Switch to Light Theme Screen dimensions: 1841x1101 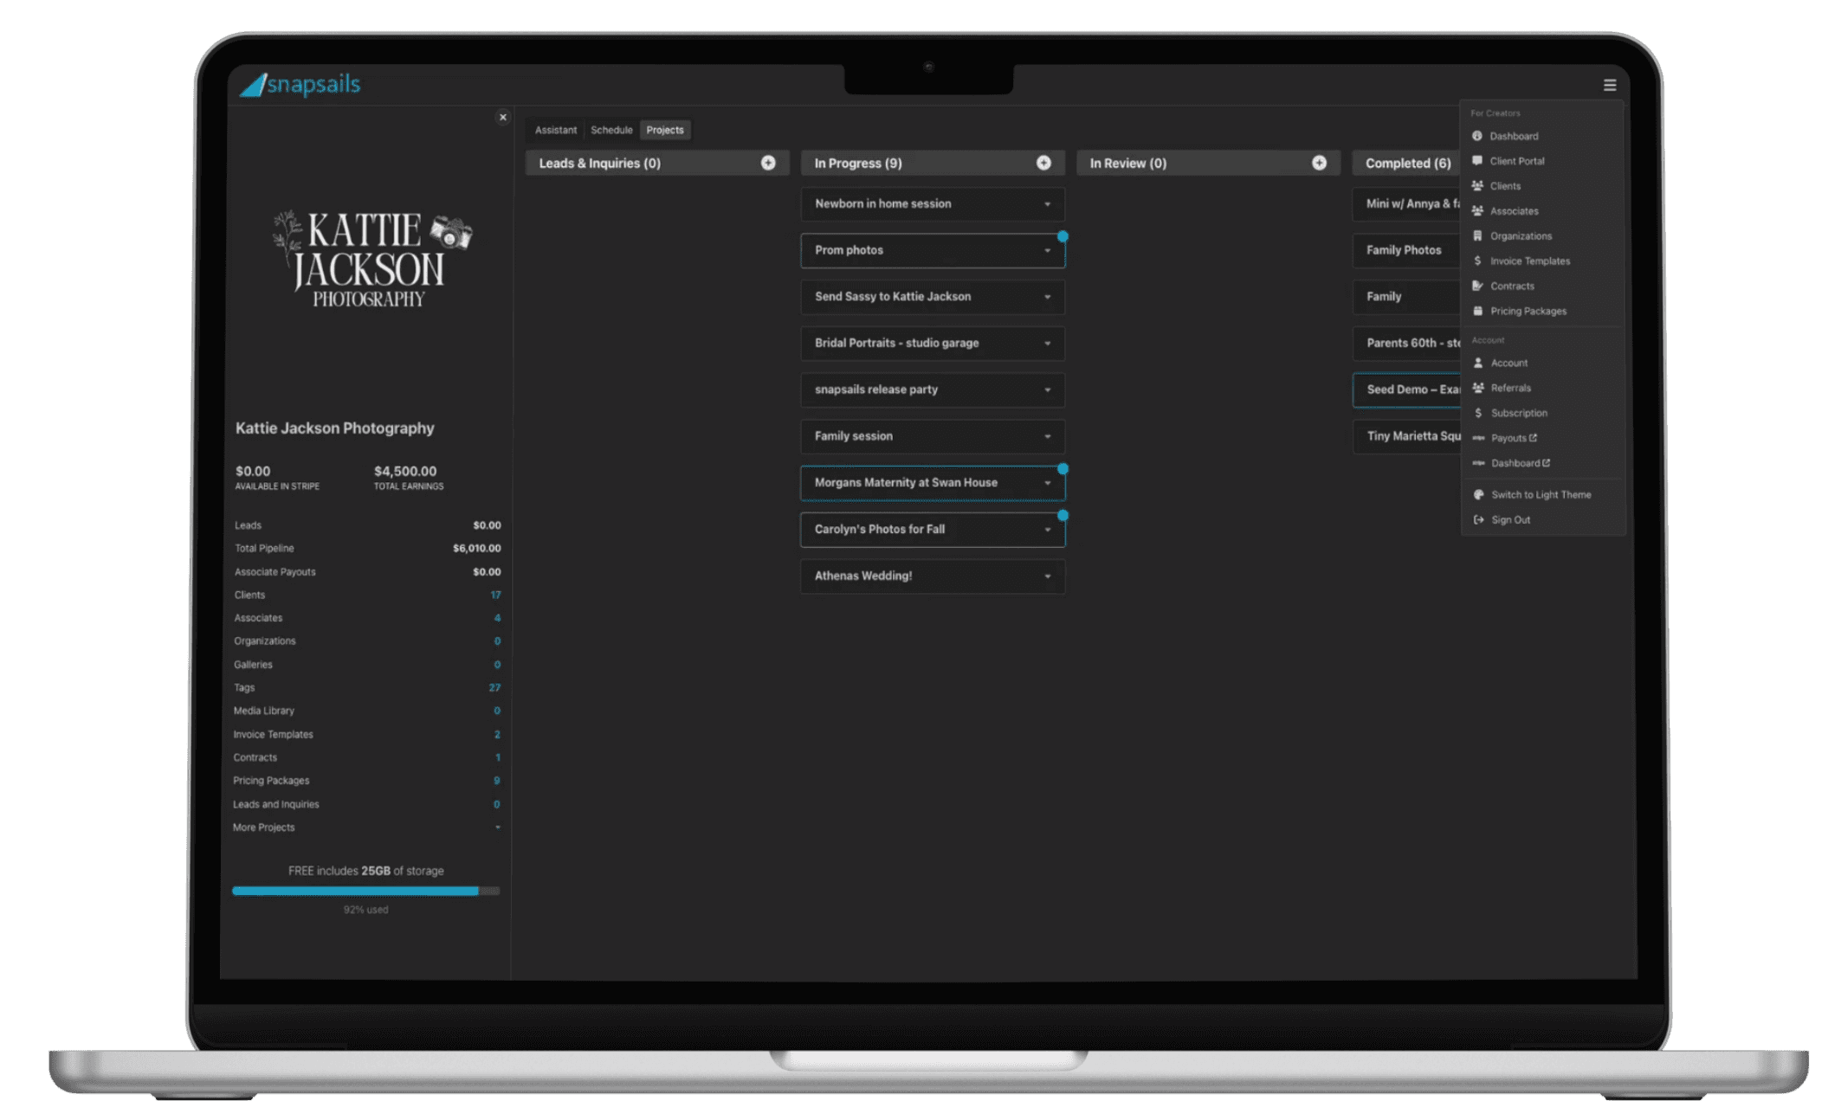[1540, 494]
